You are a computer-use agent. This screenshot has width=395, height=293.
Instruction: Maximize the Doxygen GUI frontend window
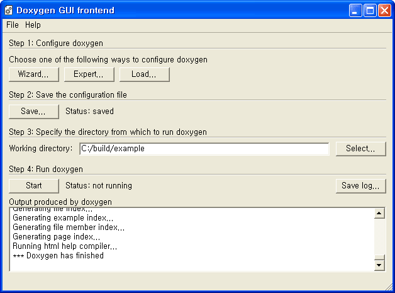coord(370,11)
